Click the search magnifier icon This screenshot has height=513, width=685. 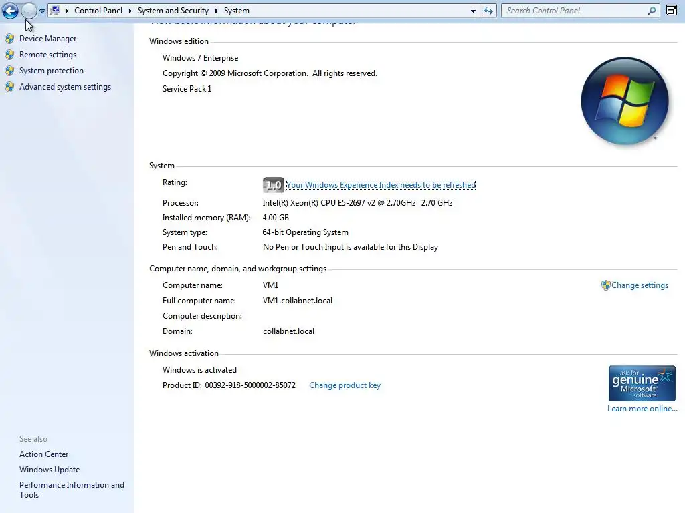pos(652,11)
